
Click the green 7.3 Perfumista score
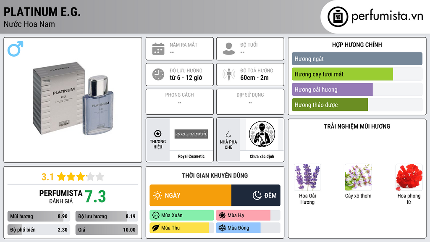tap(95, 197)
